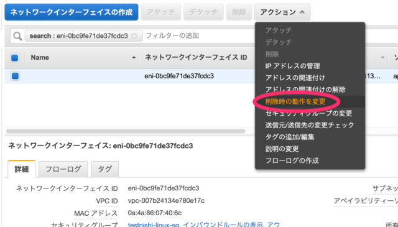Screen dimensions: 398x227
Task: Choose 削除 in the action menu
Action: 272,54
